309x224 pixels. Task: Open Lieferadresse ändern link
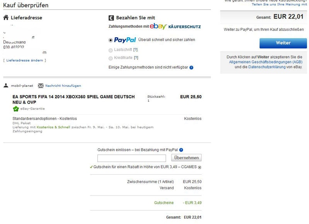tap(25, 60)
